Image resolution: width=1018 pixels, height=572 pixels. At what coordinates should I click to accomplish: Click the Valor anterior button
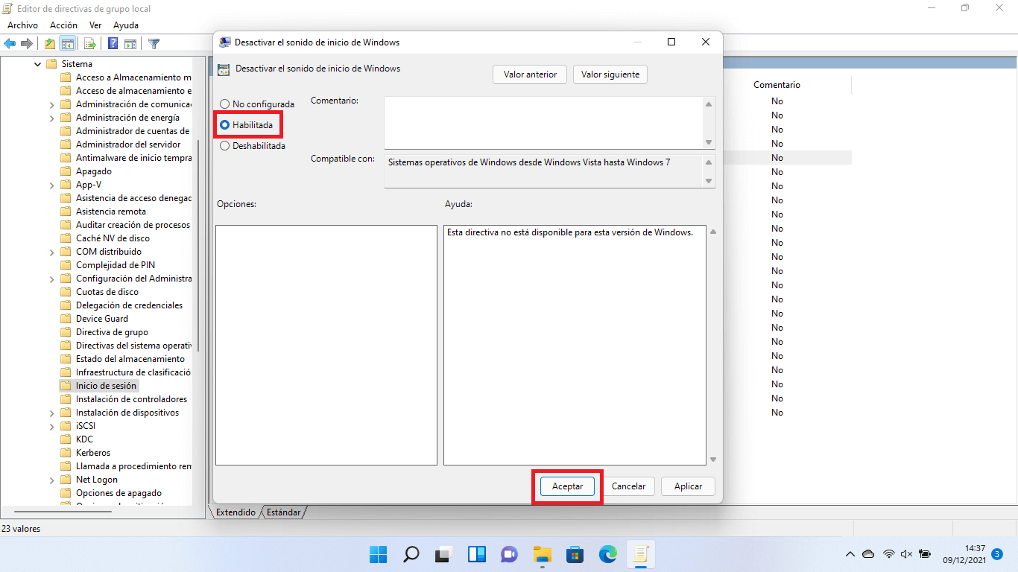click(530, 74)
